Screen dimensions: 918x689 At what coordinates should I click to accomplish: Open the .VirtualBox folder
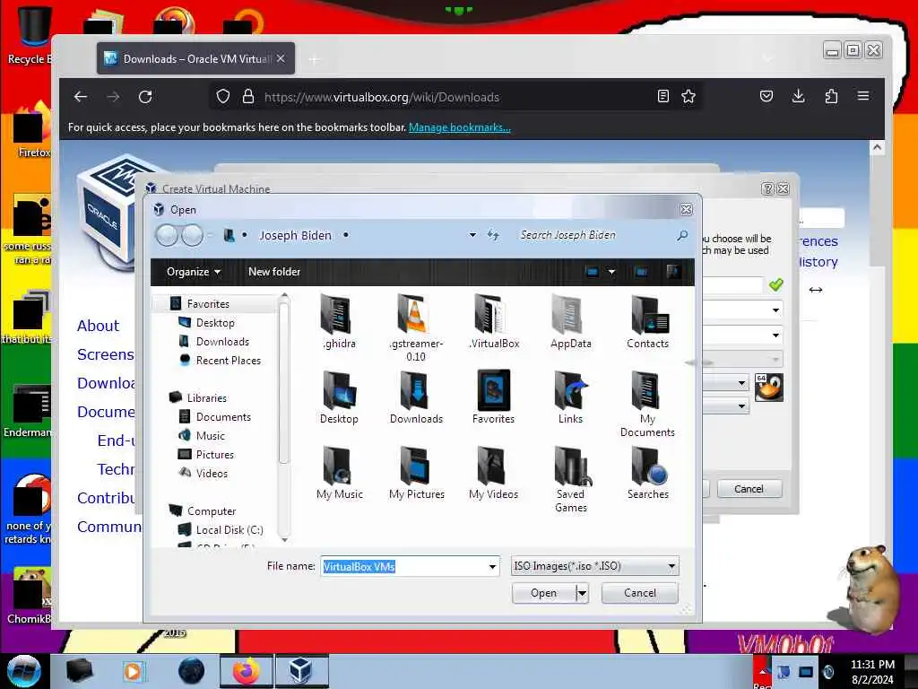click(494, 321)
